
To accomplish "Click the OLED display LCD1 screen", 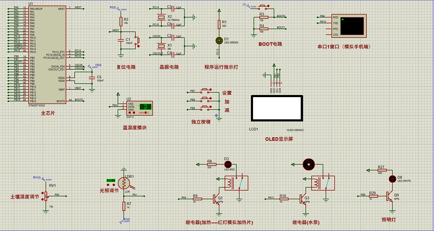I will point(277,108).
